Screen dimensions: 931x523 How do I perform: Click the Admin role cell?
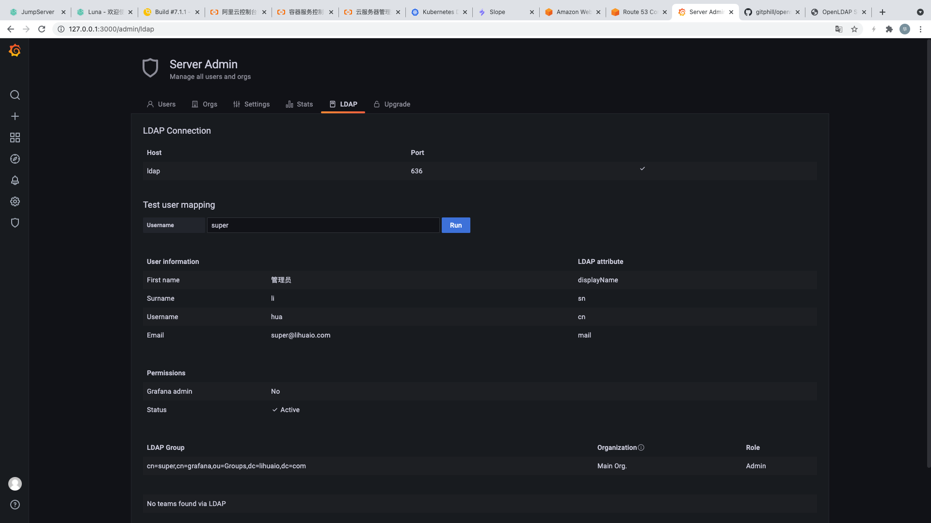756,466
